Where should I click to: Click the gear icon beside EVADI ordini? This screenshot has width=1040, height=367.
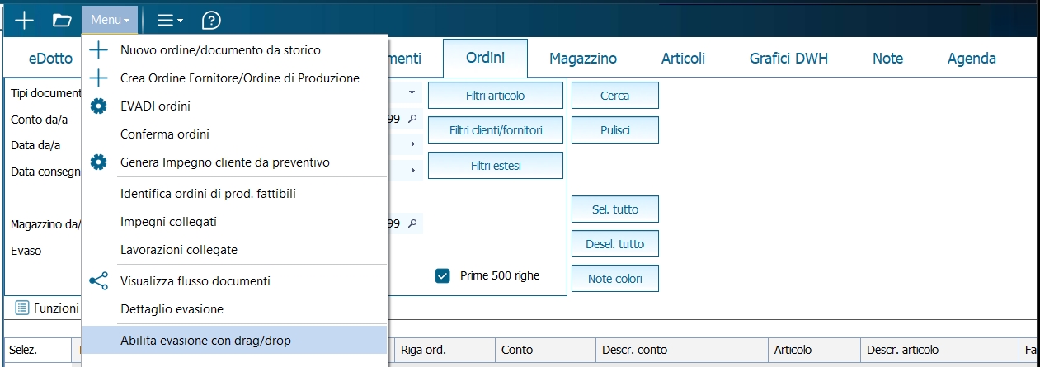tap(98, 106)
